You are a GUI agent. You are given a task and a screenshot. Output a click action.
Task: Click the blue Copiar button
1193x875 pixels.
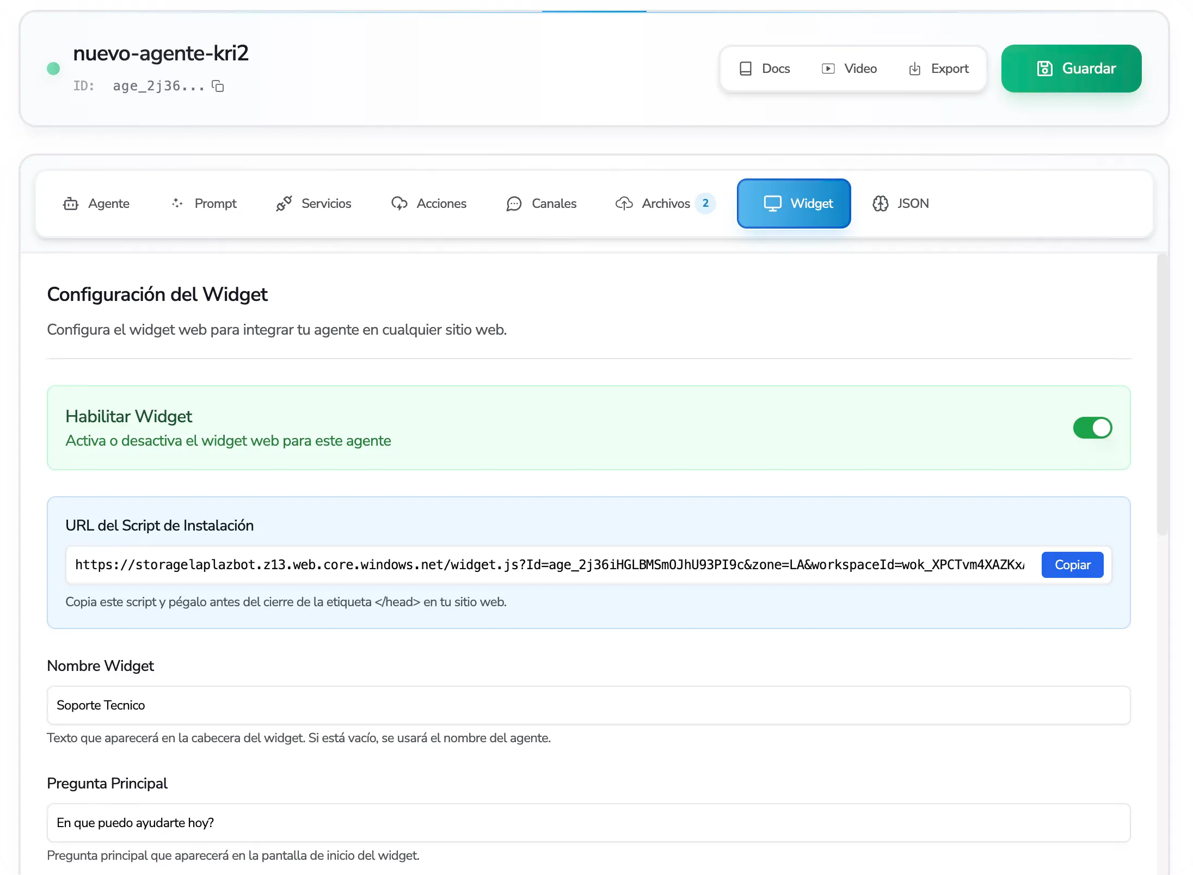(1072, 565)
